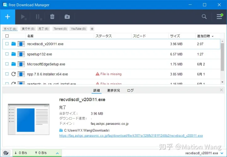Start selected downloads with the play icon
The width and height of the screenshot is (227, 157).
23,17
